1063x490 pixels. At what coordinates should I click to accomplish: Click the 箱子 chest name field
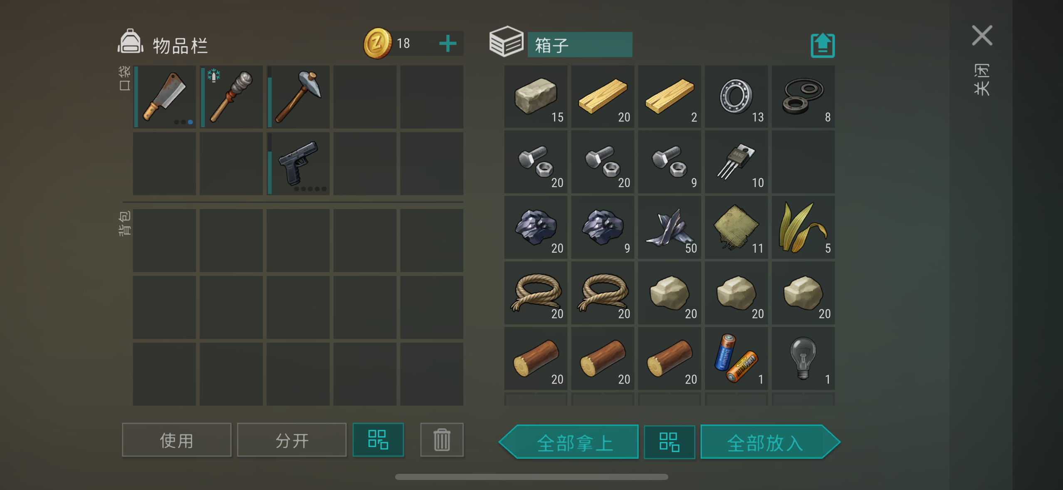coord(580,44)
